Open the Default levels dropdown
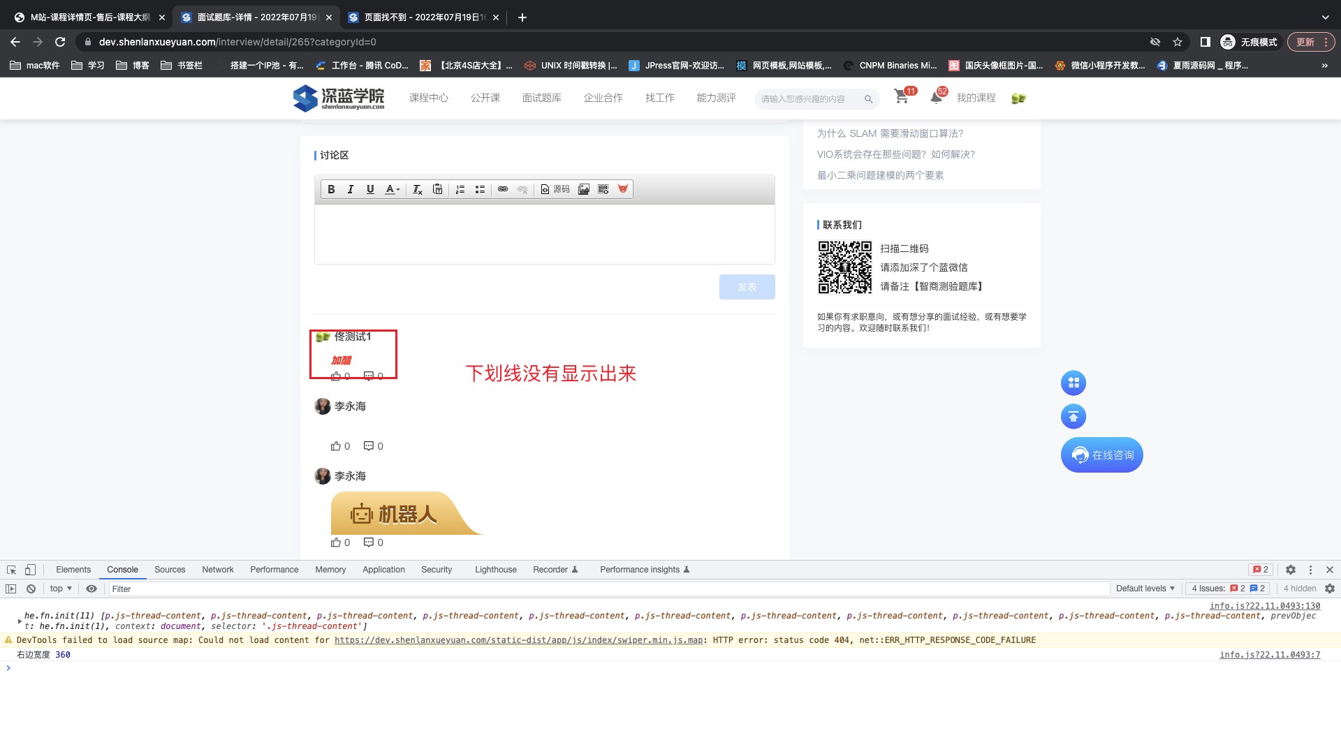Screen dimensions: 1341x754 click(1145, 589)
